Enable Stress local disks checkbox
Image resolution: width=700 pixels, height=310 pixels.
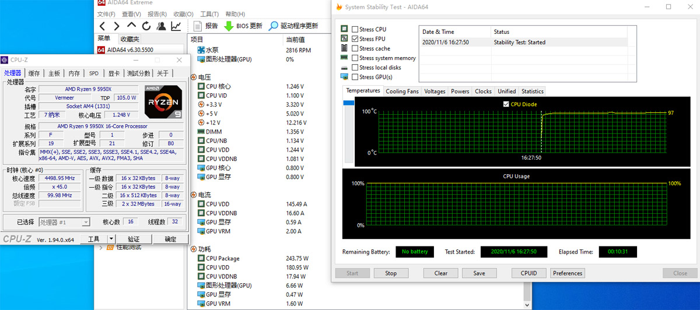point(355,68)
